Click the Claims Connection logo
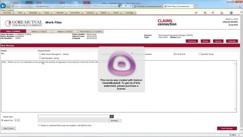The height and width of the screenshot is (137, 243). pyautogui.click(x=167, y=22)
